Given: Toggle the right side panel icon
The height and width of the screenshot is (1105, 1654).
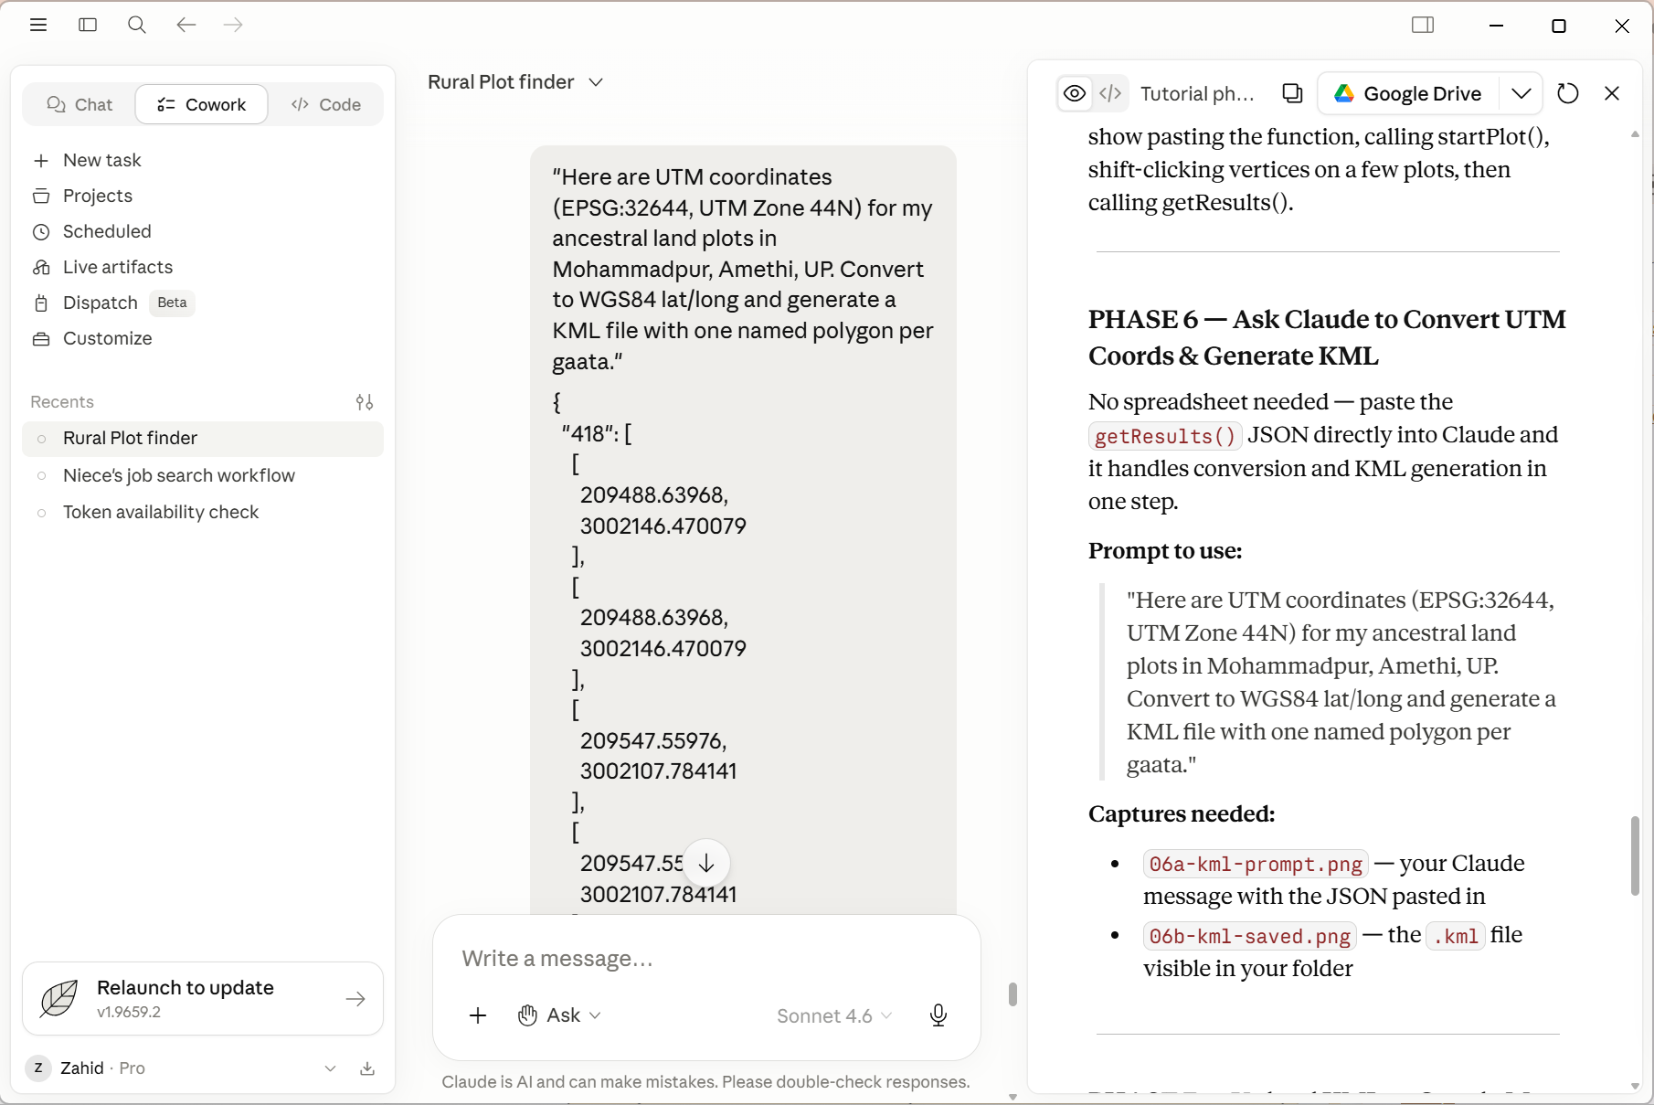Looking at the screenshot, I should [x=1423, y=25].
